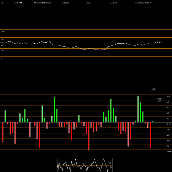Click the 100 label on the left RSI axis
The width and height of the screenshot is (172, 172).
[3, 31]
